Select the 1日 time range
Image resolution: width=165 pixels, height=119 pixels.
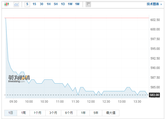(x=11, y=113)
